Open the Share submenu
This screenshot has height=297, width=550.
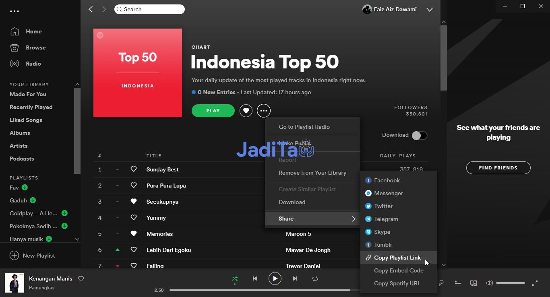pyautogui.click(x=312, y=219)
